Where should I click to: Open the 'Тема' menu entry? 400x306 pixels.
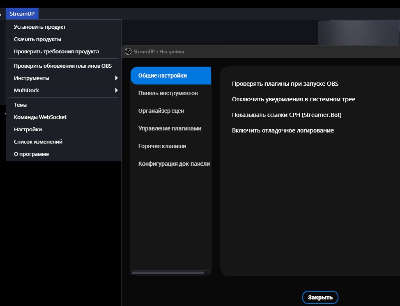coord(20,105)
